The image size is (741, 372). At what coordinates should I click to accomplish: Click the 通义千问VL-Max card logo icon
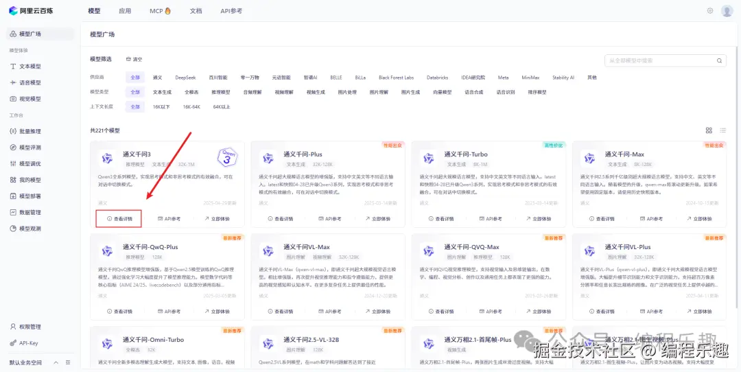[268, 251]
